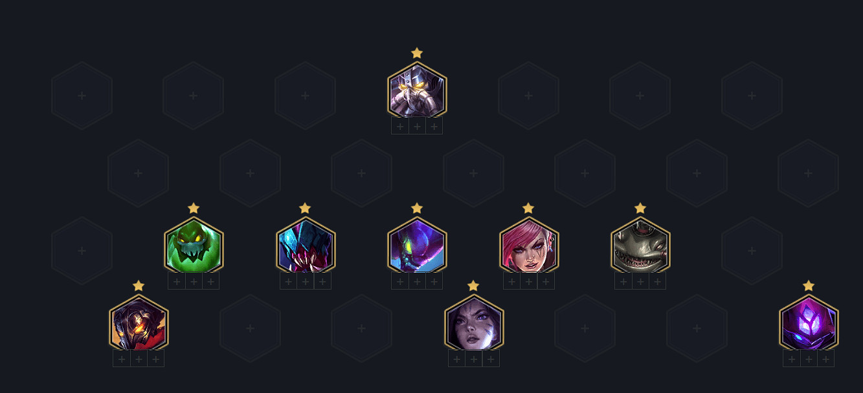Click the silver armored champion with yellow eyes
The width and height of the screenshot is (863, 393).
click(x=417, y=90)
